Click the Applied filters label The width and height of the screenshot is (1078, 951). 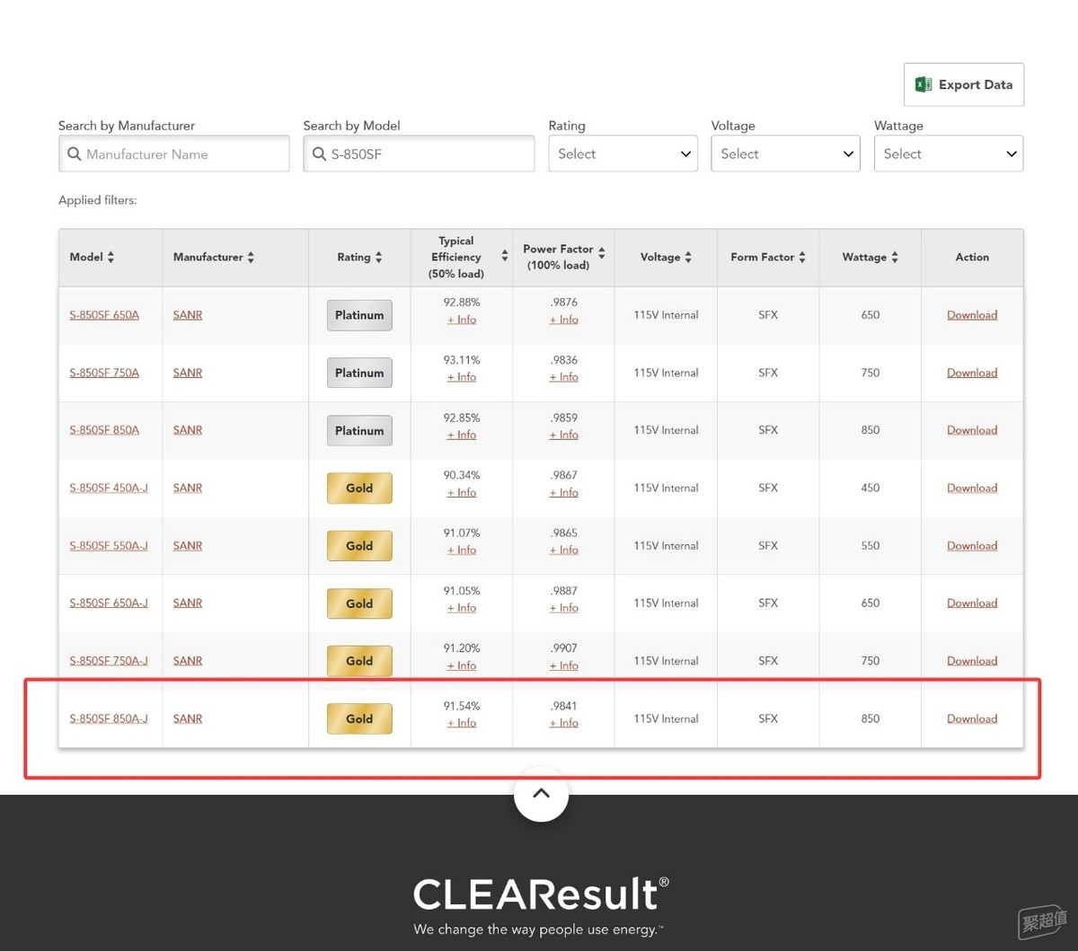[x=98, y=200]
